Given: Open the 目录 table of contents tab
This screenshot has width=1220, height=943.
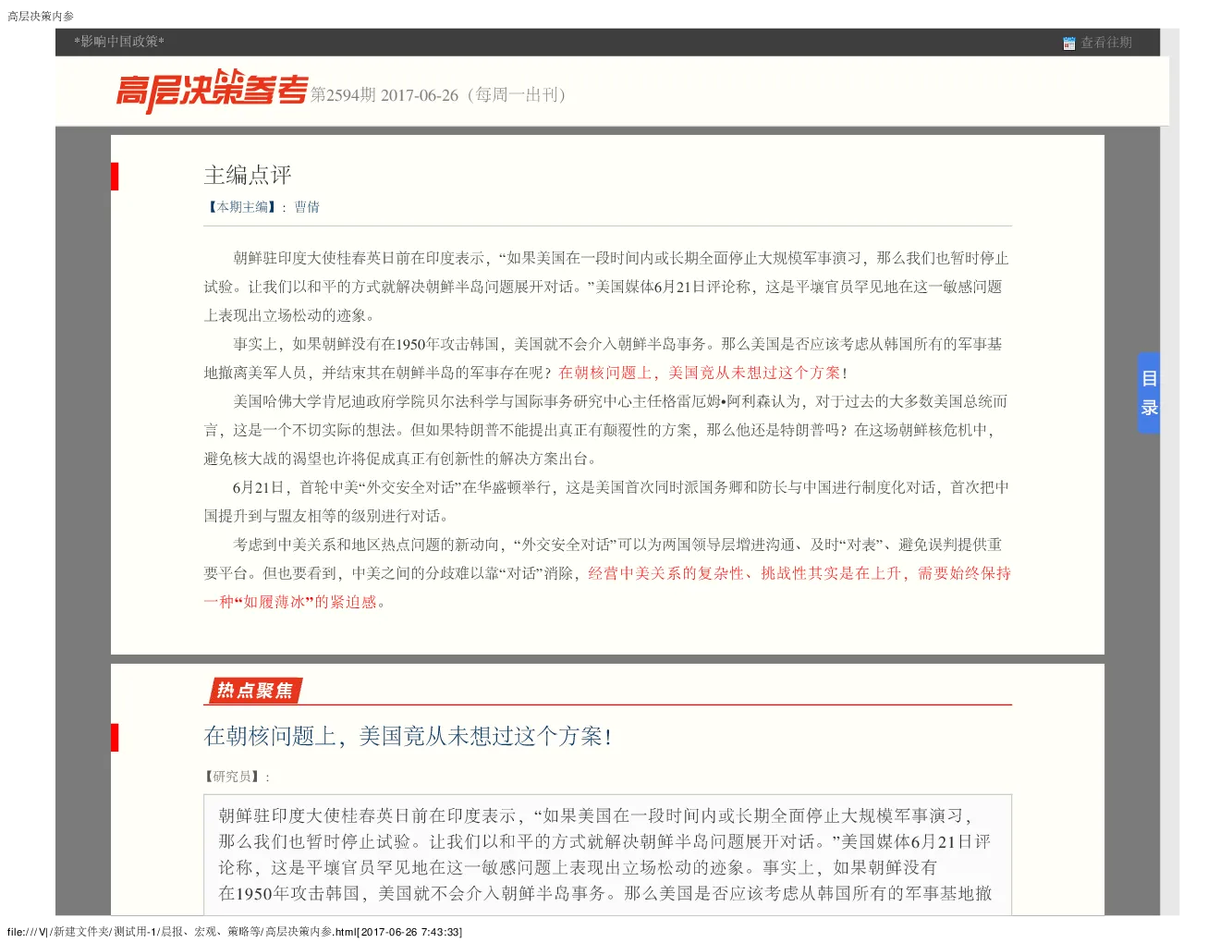Looking at the screenshot, I should tap(1149, 393).
